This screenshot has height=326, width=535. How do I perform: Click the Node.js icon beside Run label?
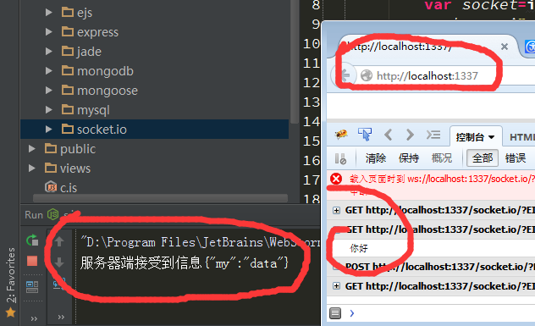pos(52,214)
